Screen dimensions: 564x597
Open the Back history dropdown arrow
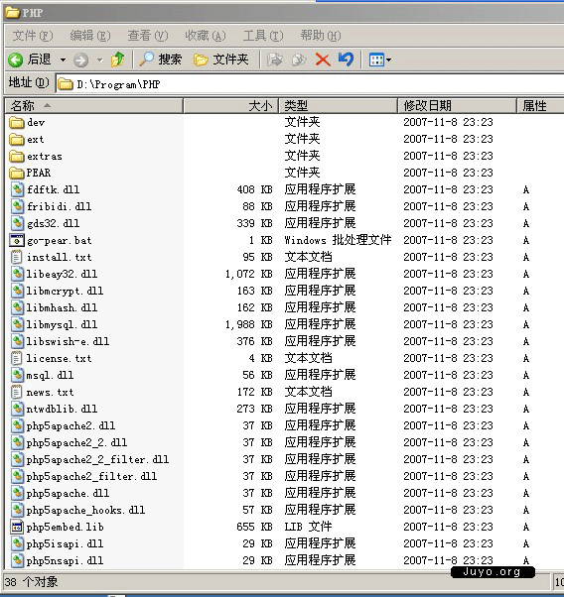[x=63, y=60]
